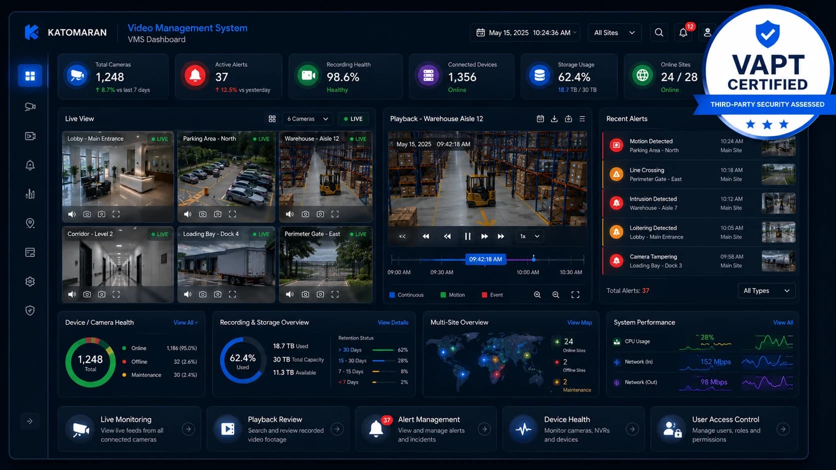Open the recordings playback sidebar icon
This screenshot has width=836, height=470.
[30, 136]
